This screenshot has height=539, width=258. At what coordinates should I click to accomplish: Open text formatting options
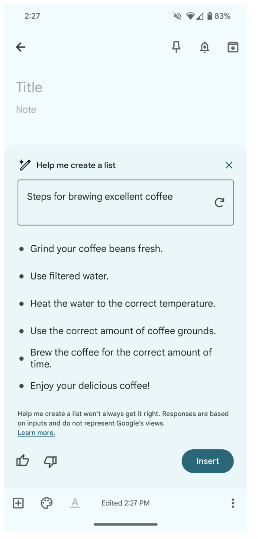pos(75,503)
